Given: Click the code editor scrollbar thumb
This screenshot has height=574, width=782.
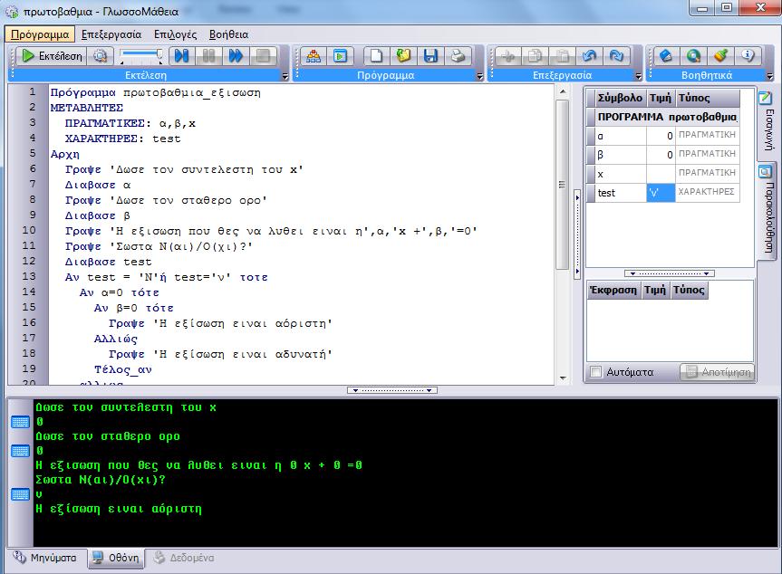Looking at the screenshot, I should 562,185.
